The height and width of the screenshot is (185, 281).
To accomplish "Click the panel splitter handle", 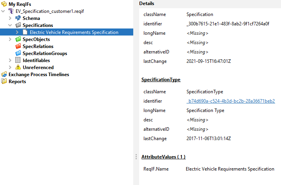I will click(136, 156).
